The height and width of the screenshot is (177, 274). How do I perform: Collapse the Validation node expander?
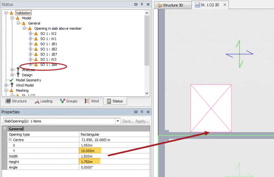pyautogui.click(x=6, y=13)
